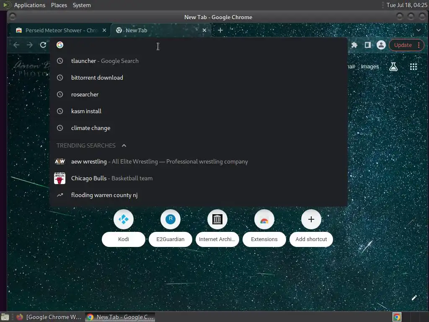Click the Google logo in the address bar
The width and height of the screenshot is (429, 322).
[60, 45]
